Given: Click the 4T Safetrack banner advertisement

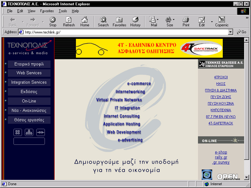Looking at the screenshot, I should pos(149,48).
